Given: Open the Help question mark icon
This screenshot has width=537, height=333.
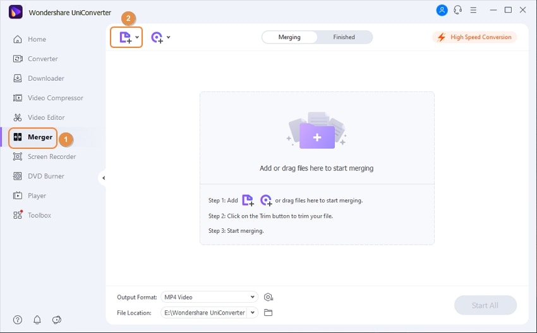Looking at the screenshot, I should coord(18,320).
